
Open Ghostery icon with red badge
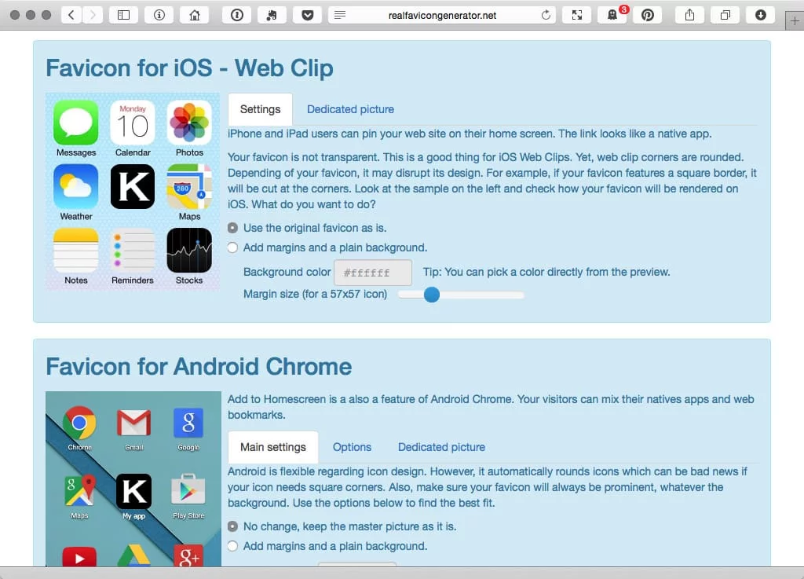click(x=612, y=16)
